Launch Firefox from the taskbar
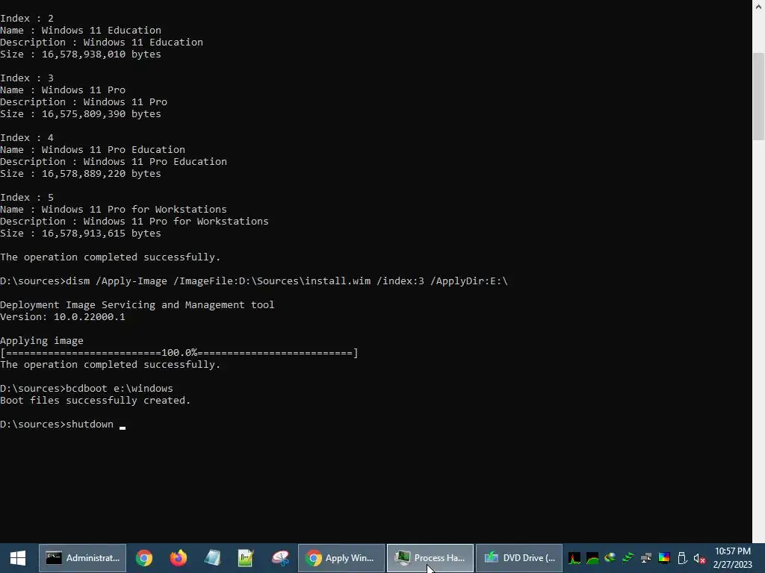 click(178, 558)
